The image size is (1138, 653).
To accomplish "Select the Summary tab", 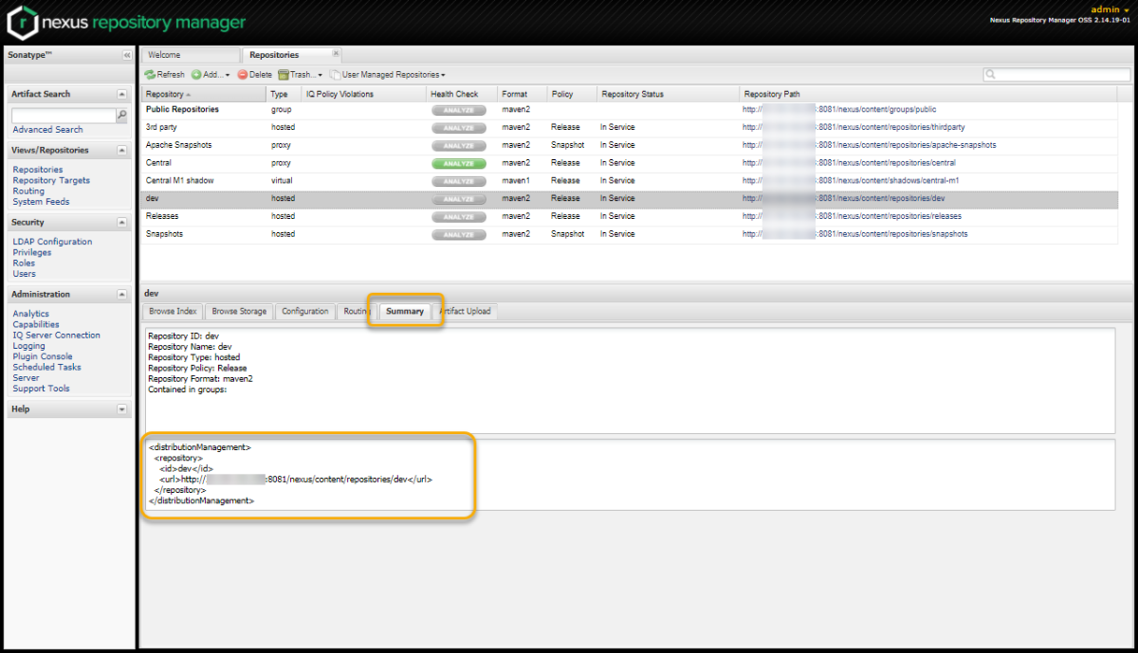I will coord(405,312).
